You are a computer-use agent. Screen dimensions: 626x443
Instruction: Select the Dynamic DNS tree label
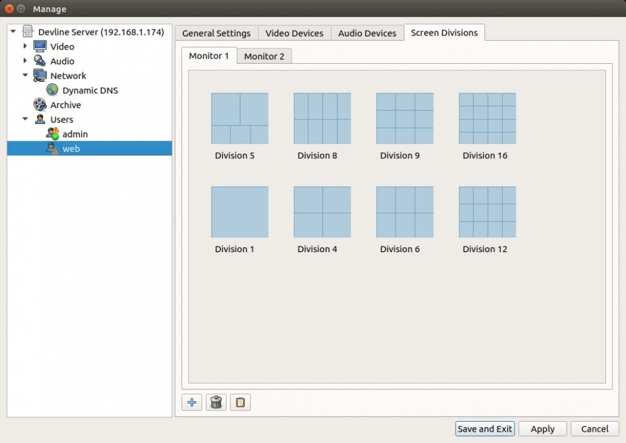coord(90,90)
